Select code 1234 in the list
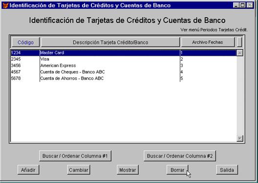Screen dimensions: 258x183 point(16,53)
